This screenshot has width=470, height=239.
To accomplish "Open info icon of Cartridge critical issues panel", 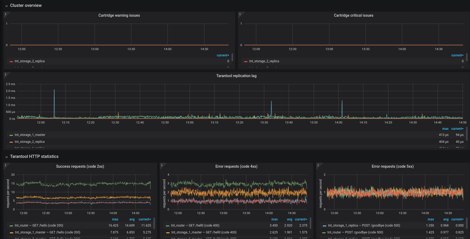I will (240, 14).
